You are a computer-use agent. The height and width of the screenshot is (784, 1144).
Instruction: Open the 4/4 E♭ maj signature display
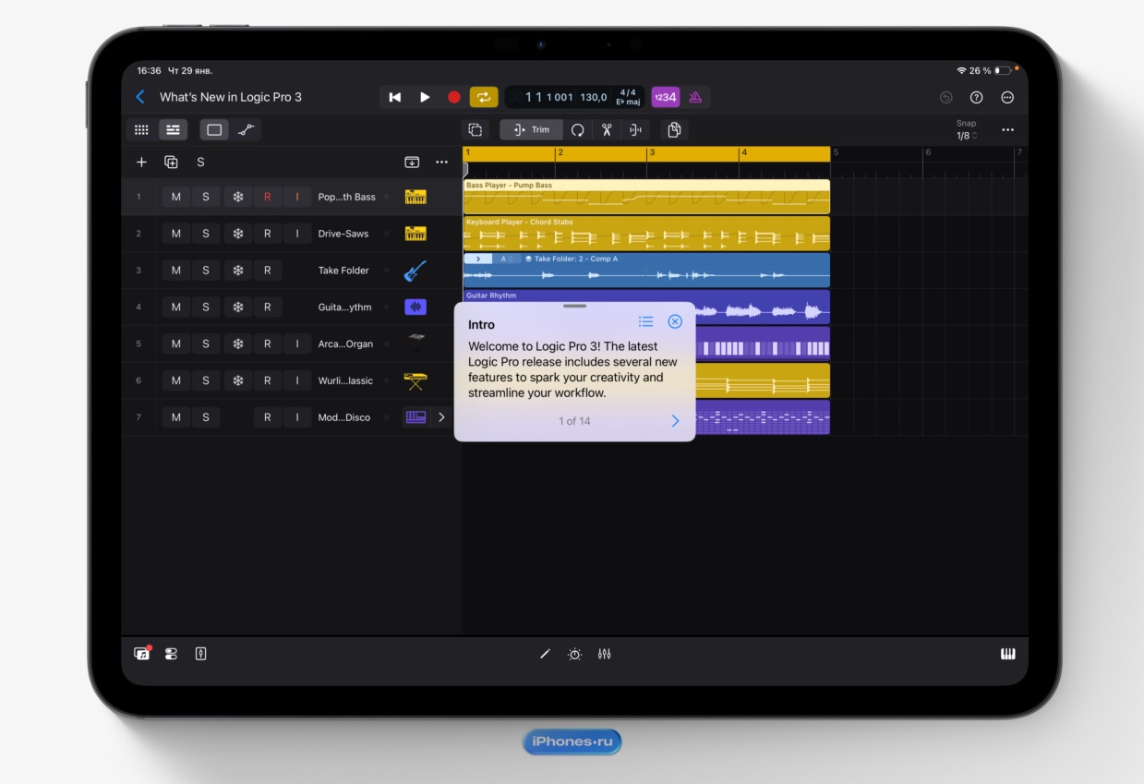pyautogui.click(x=628, y=97)
